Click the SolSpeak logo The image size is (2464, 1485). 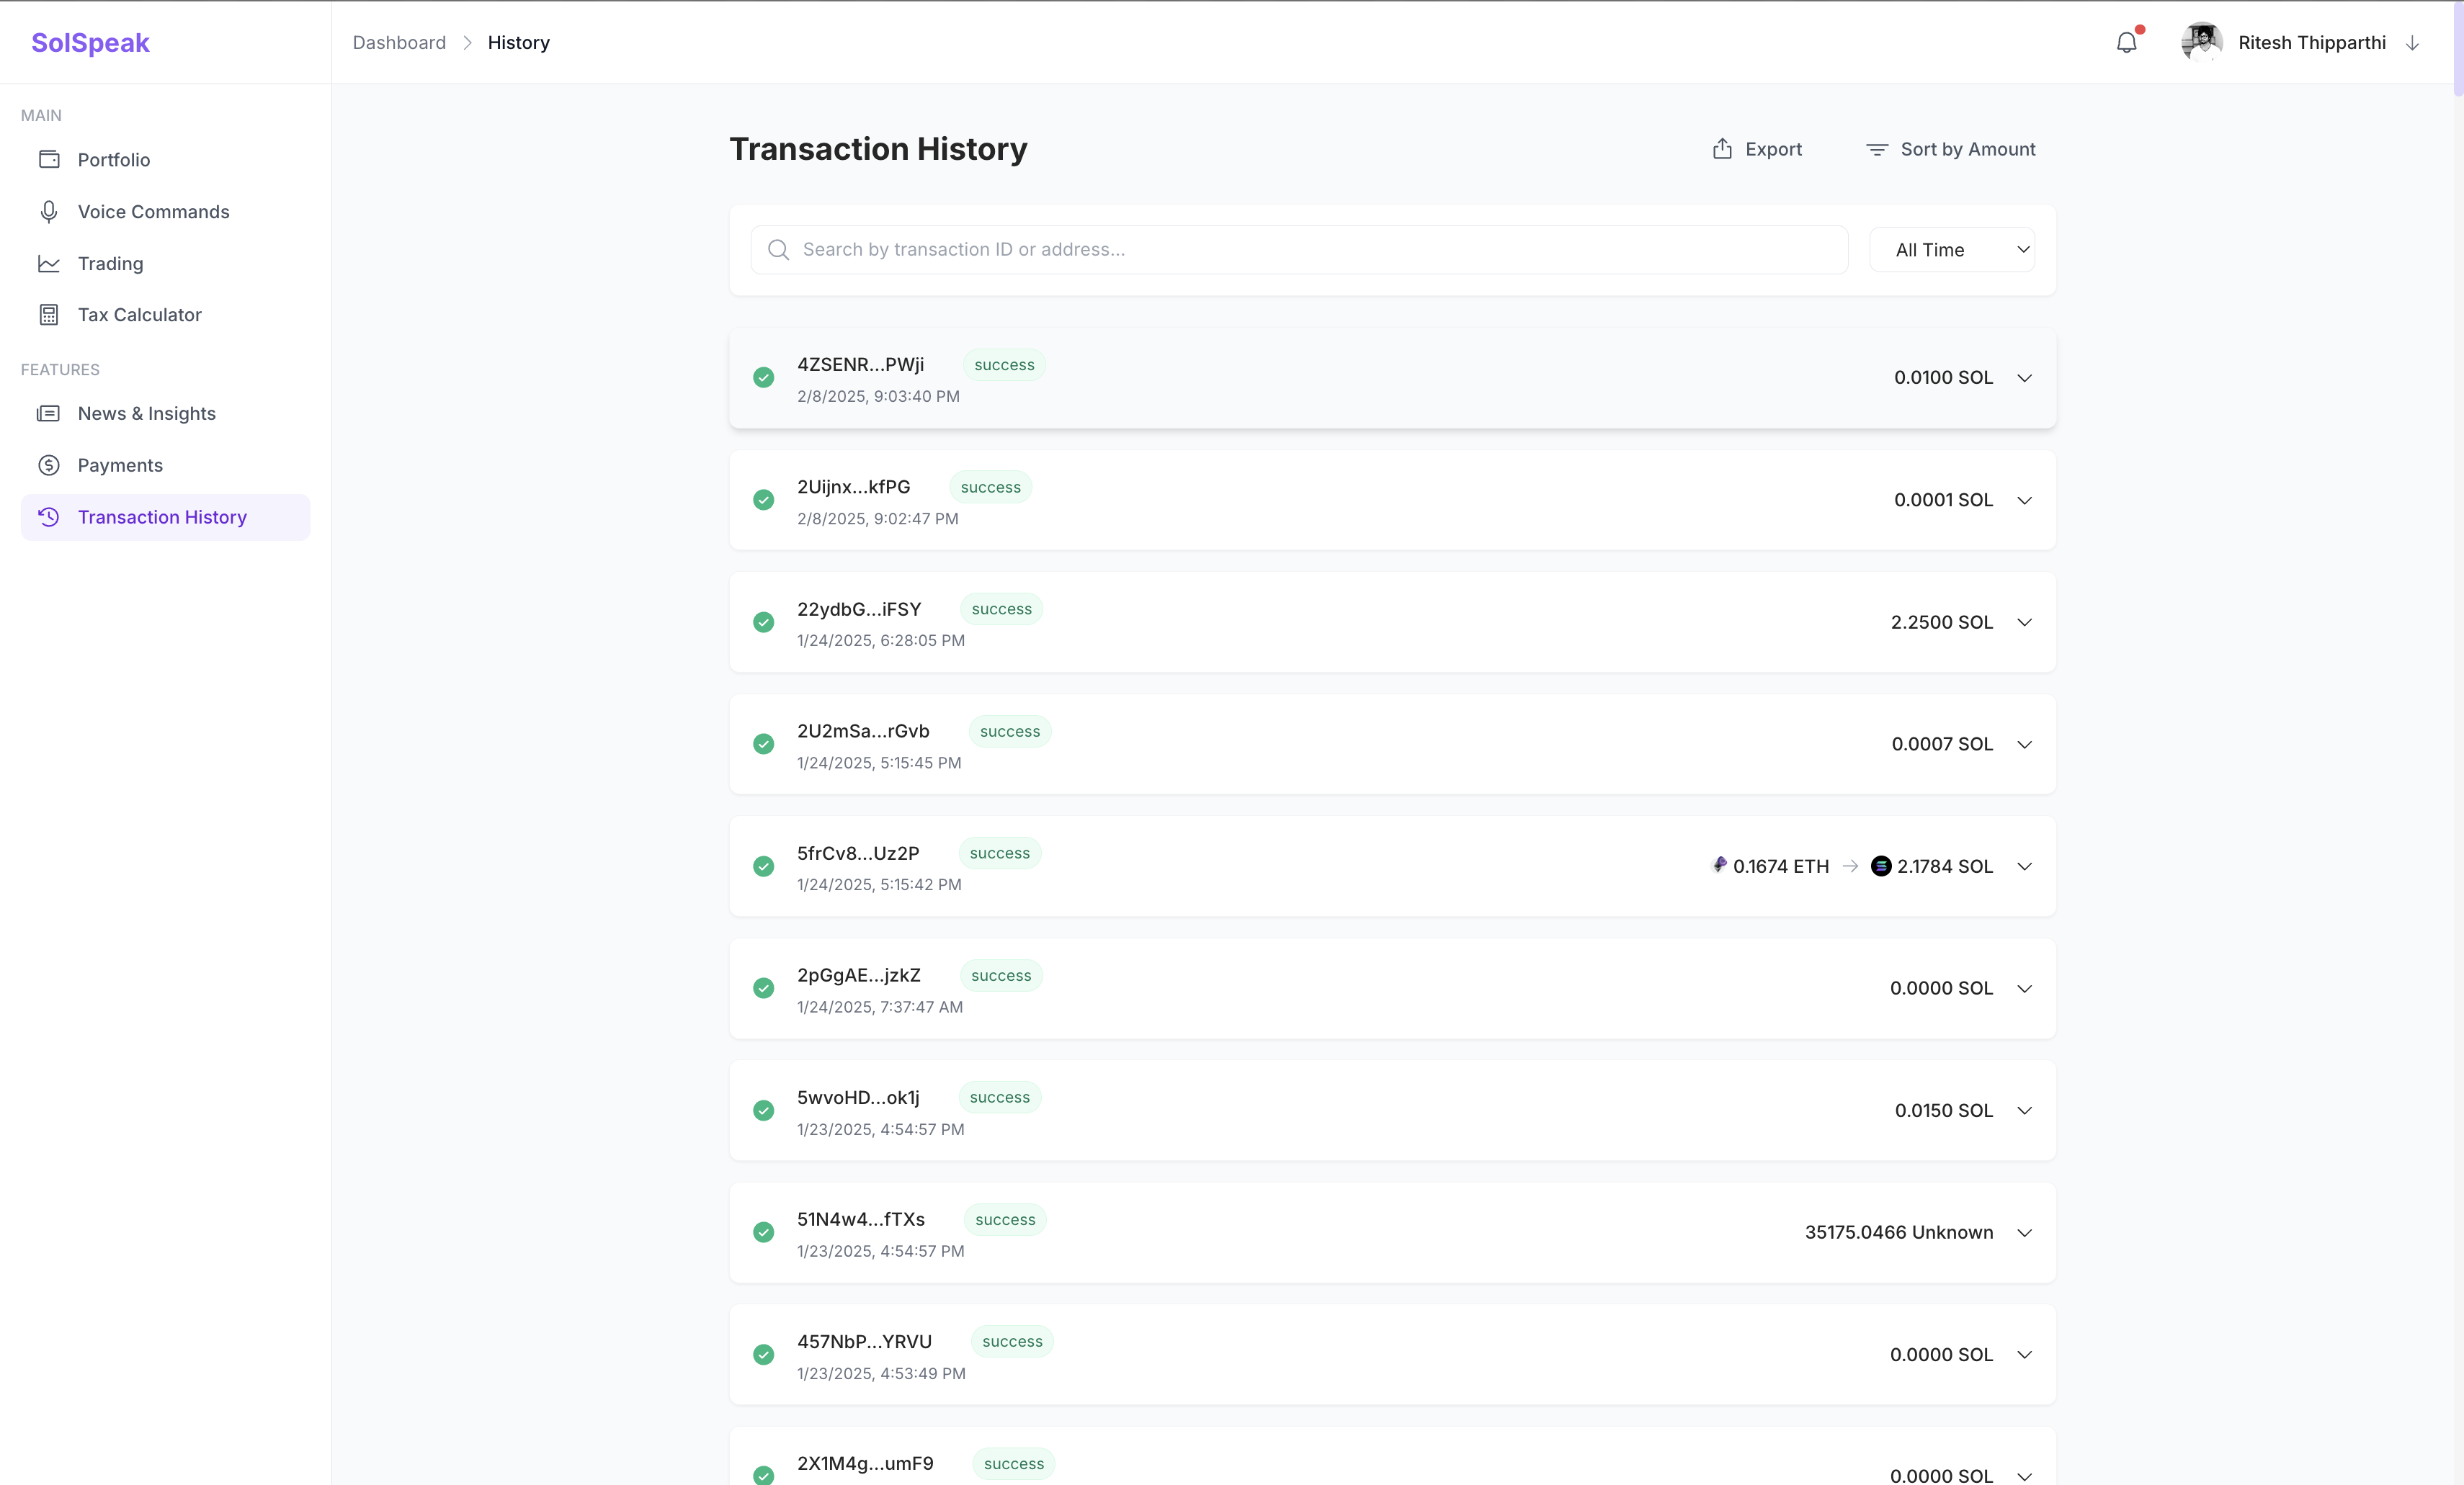point(90,43)
